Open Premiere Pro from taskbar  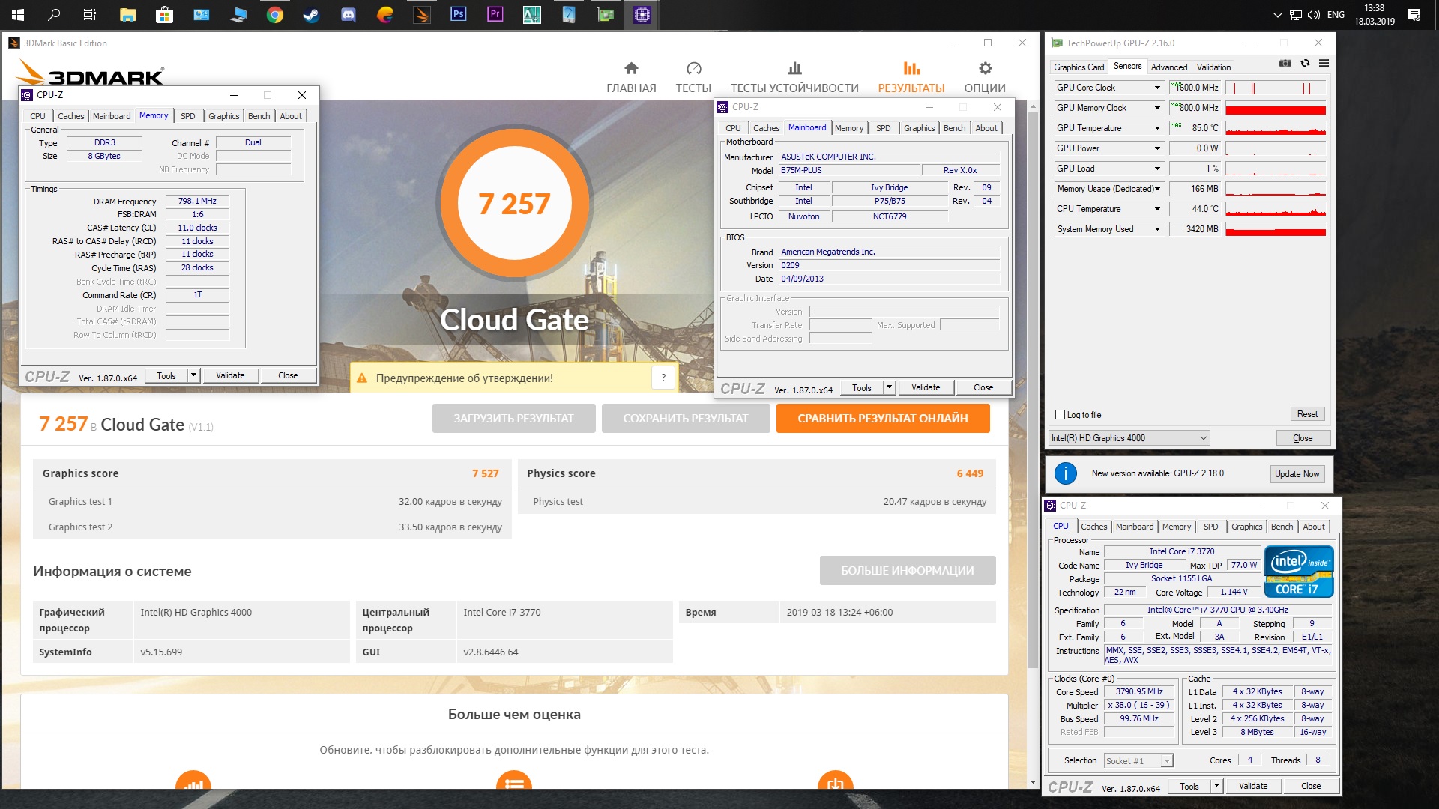[495, 14]
